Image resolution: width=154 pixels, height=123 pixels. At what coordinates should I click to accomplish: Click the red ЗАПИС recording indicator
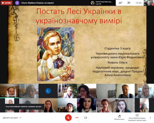pyautogui.click(x=7, y=3)
